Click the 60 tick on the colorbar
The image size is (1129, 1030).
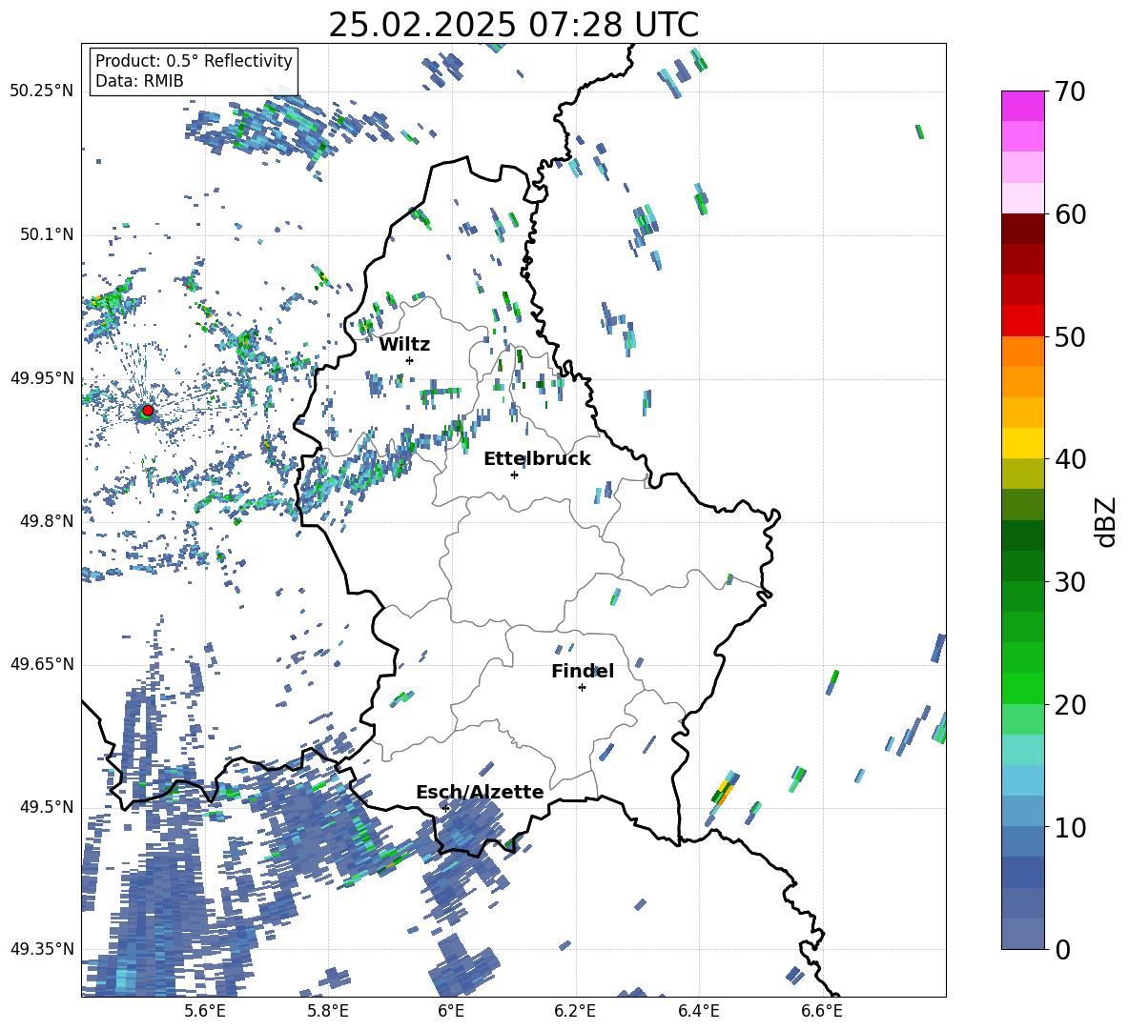tap(1070, 214)
